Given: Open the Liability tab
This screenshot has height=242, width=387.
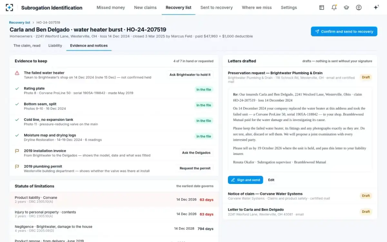Looking at the screenshot, I should (55, 45).
